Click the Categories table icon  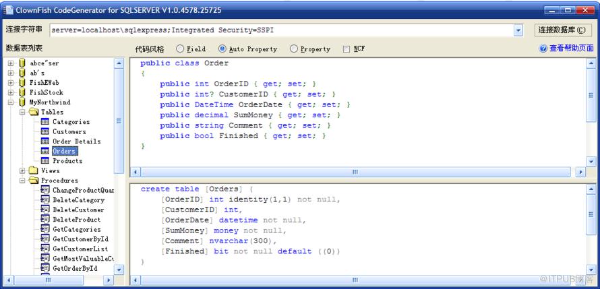pos(44,121)
